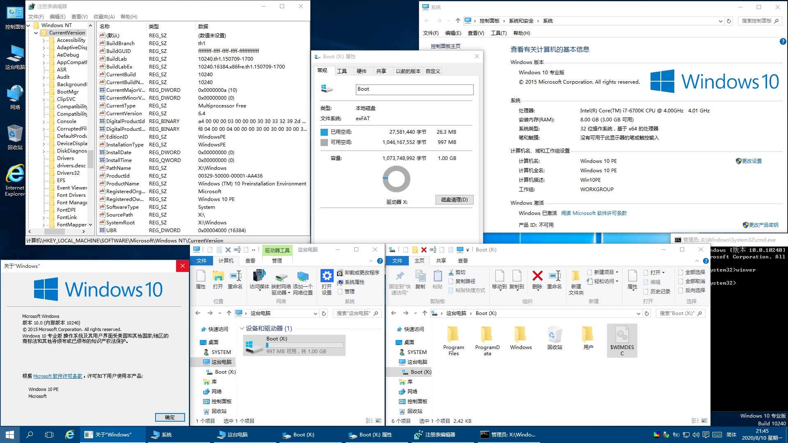Click the disk usage donut chart
The width and height of the screenshot is (788, 443).
(x=396, y=179)
